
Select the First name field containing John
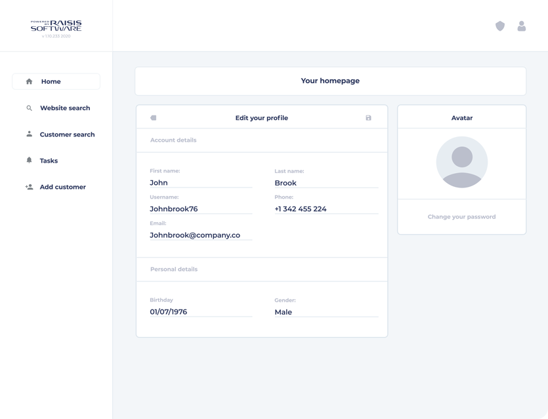point(200,183)
